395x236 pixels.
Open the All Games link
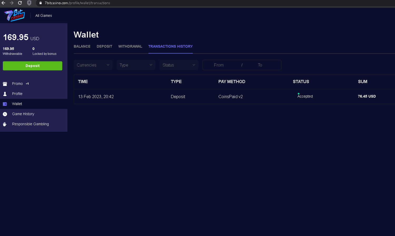click(43, 16)
